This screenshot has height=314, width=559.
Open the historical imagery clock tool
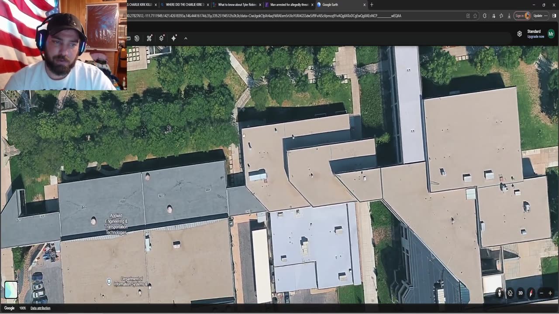[x=137, y=38]
